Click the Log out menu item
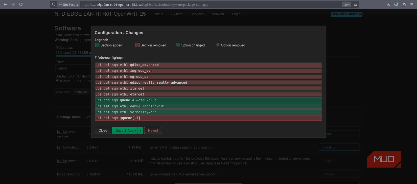This screenshot has width=417, height=184. pyautogui.click(x=238, y=14)
